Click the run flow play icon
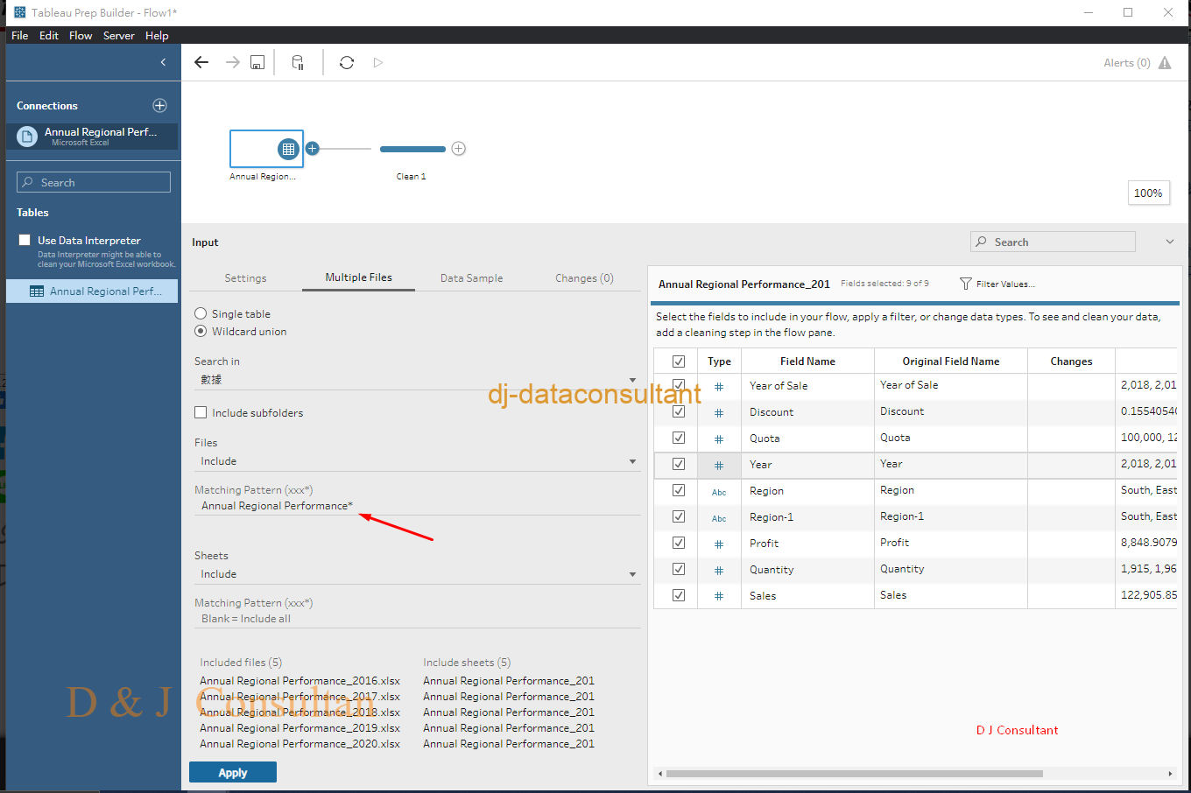The width and height of the screenshot is (1191, 793). click(378, 62)
